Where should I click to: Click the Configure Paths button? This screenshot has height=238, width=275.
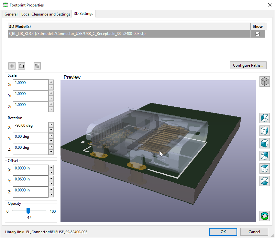248,65
